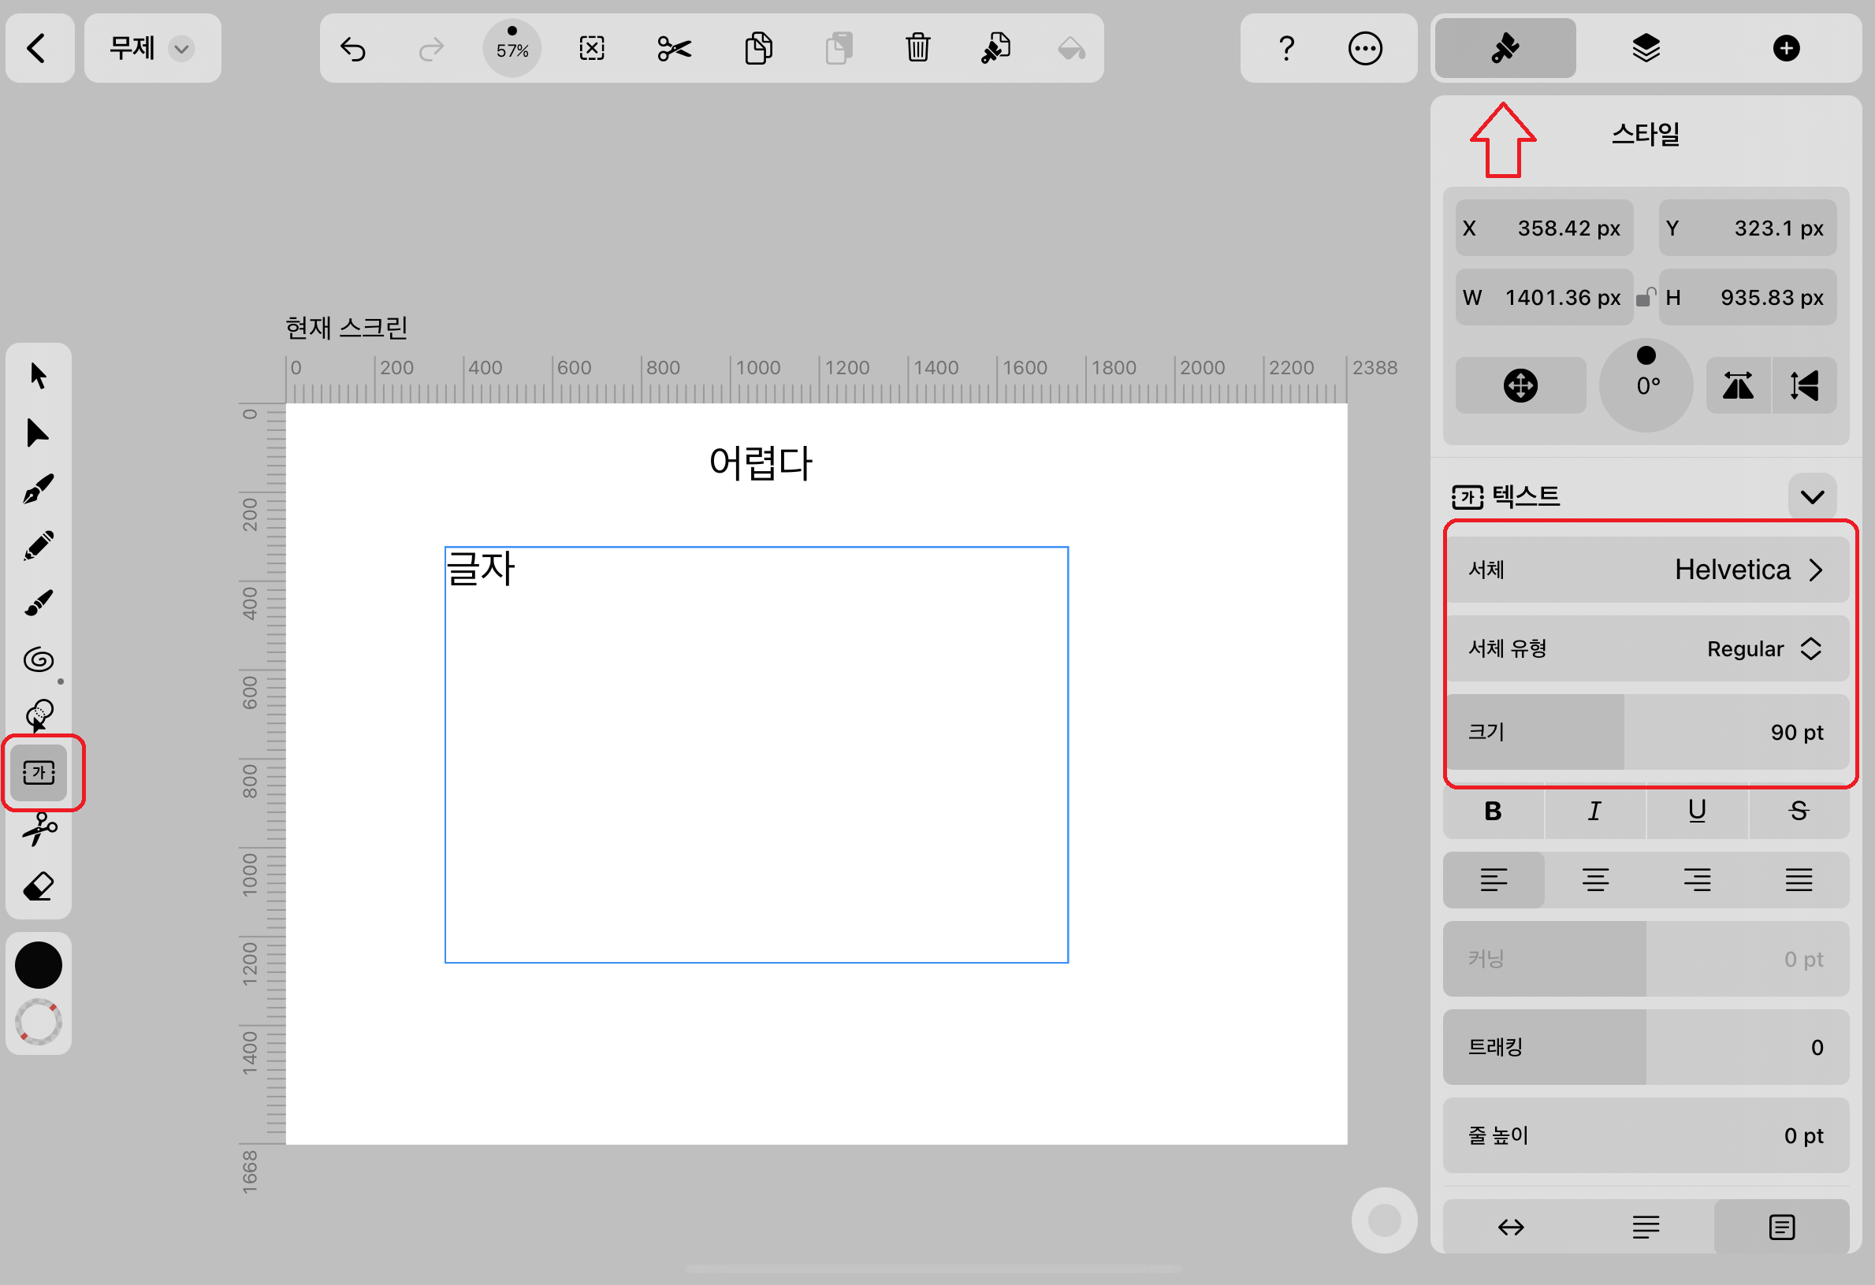Collapse the 텍스트 section
The height and width of the screenshot is (1285, 1875).
pyautogui.click(x=1812, y=497)
